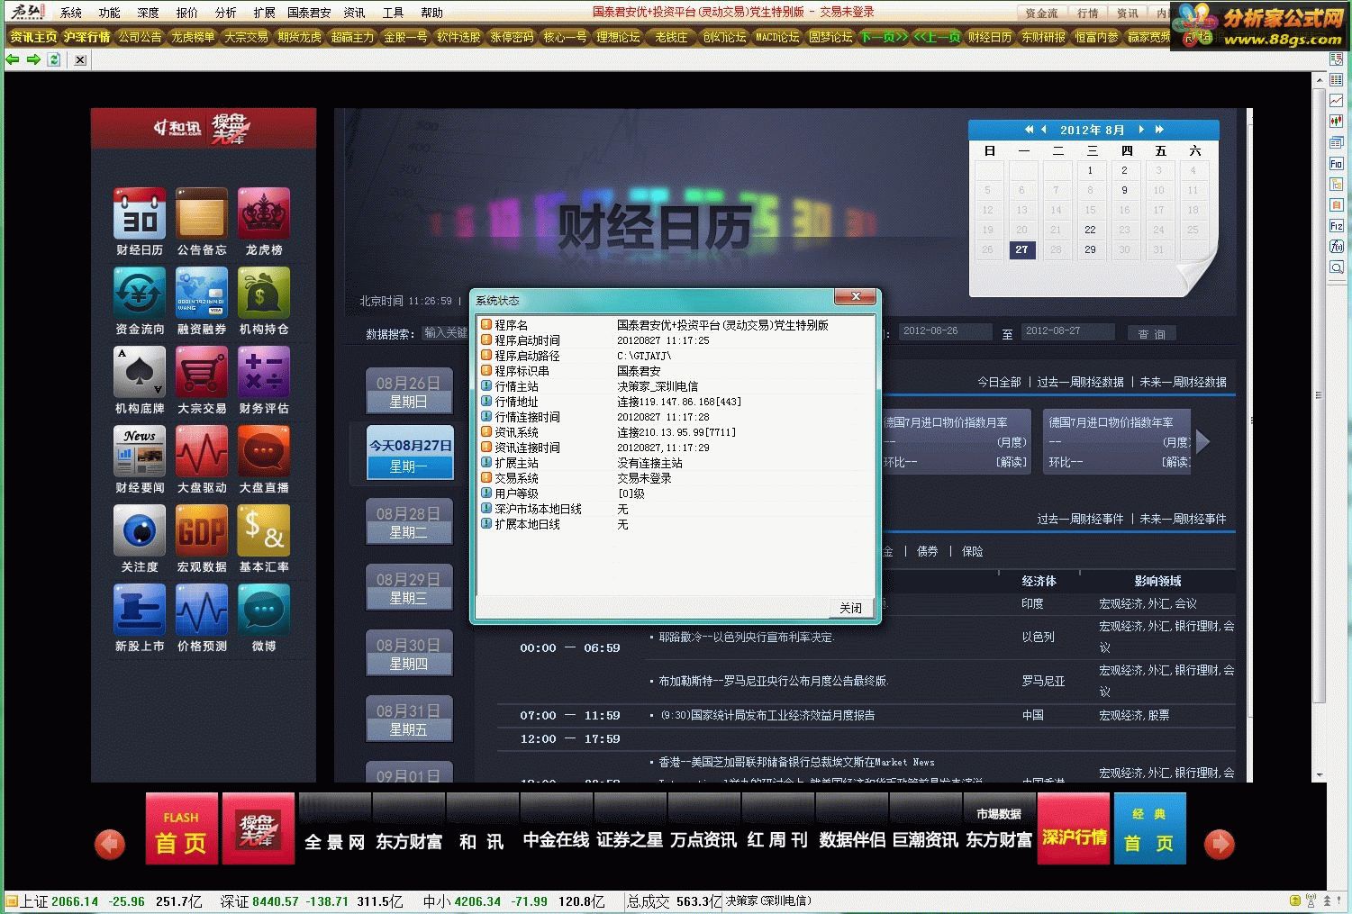Click the 保险 category filter
The width and height of the screenshot is (1352, 914).
[973, 551]
